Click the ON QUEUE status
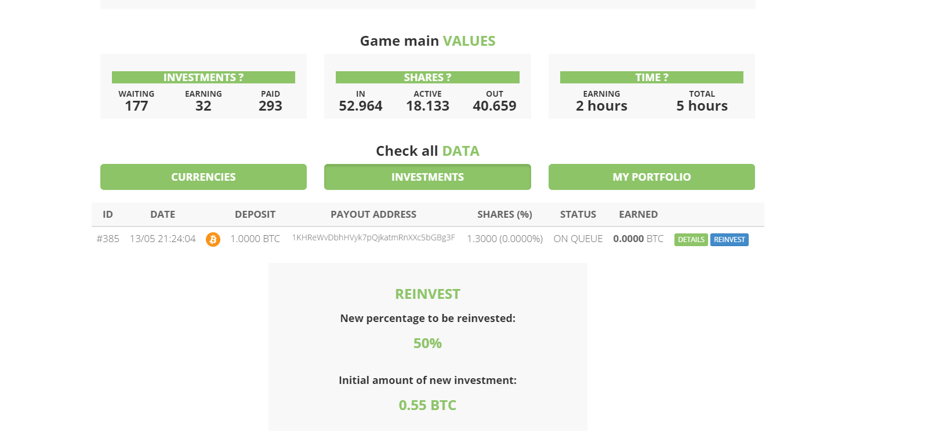The height and width of the screenshot is (439, 929). (578, 239)
